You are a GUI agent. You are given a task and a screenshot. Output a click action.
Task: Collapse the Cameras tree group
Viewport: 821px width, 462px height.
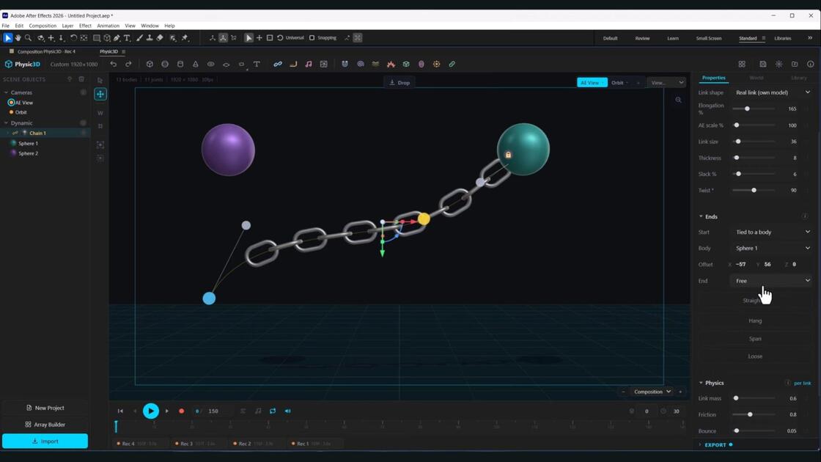coord(6,92)
